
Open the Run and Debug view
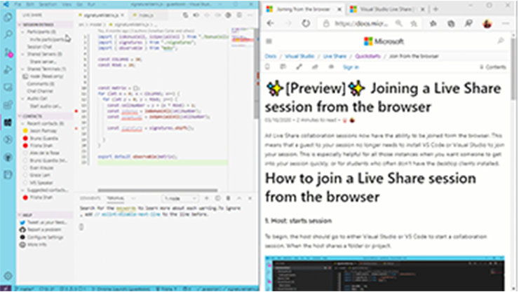point(8,69)
